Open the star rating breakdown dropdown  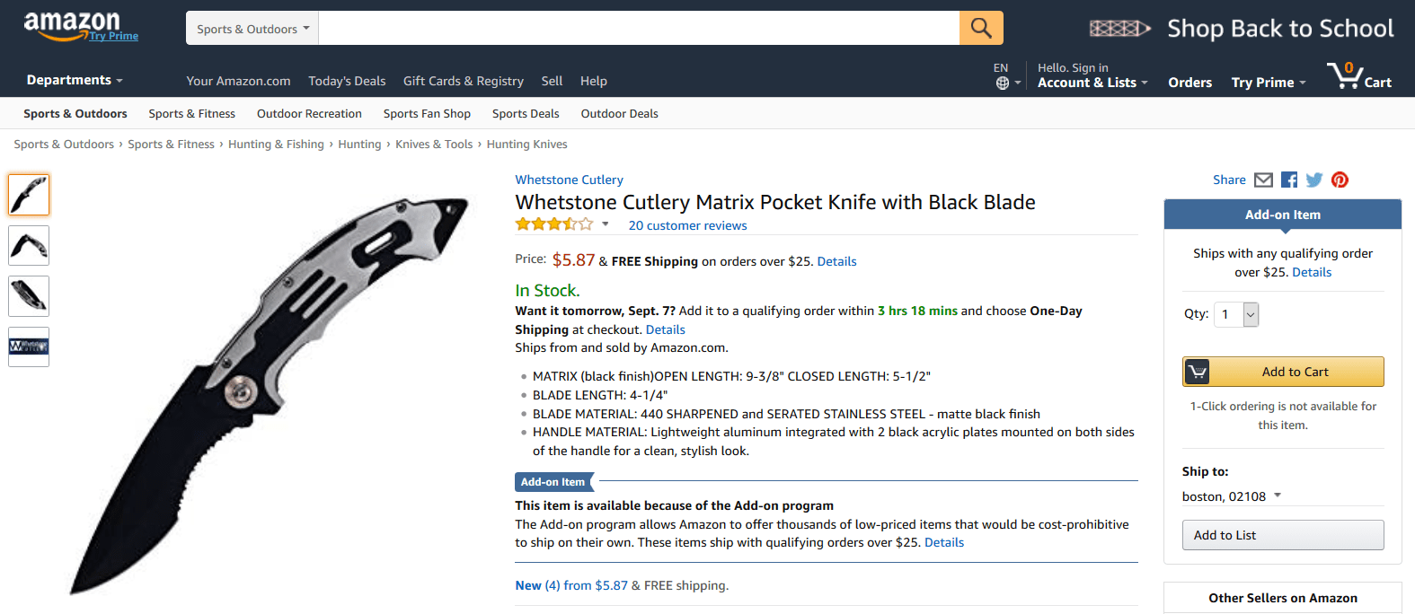coord(605,224)
